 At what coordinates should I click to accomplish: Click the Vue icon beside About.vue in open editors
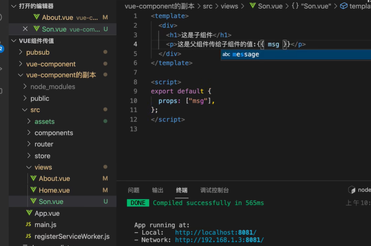(x=36, y=17)
